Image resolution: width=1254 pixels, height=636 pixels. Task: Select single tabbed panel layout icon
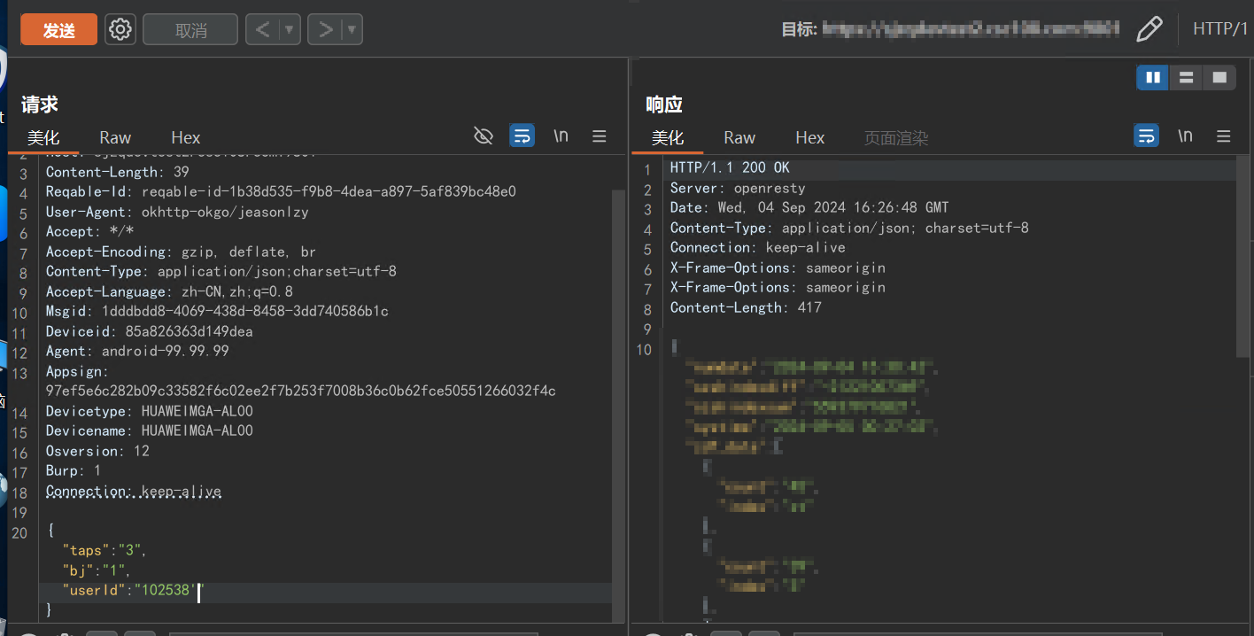click(1219, 78)
